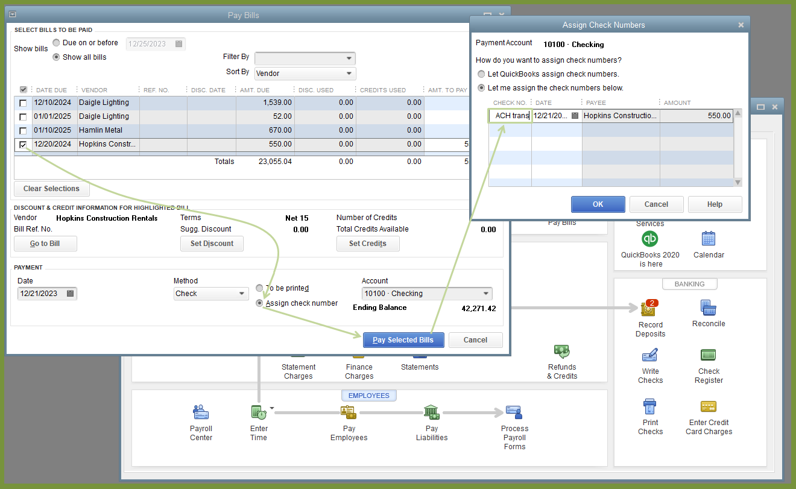Click the Write Checks icon
This screenshot has height=489, width=796.
650,356
